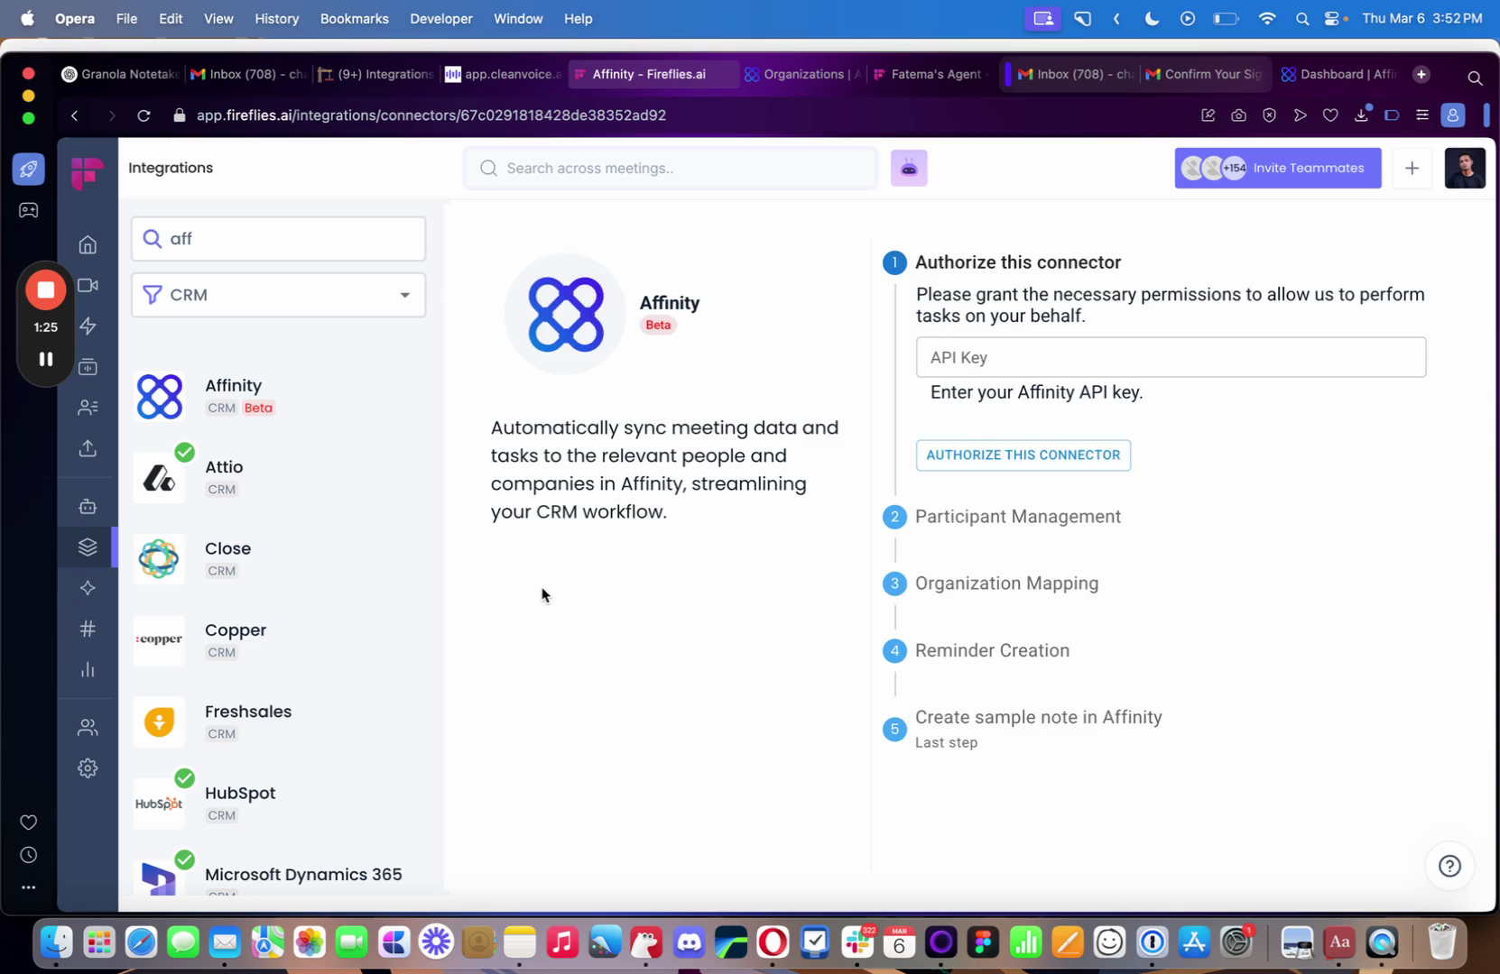Click the Wi-Fi status icon in menu bar
Screen dimensions: 1500x974
pos(1267,18)
